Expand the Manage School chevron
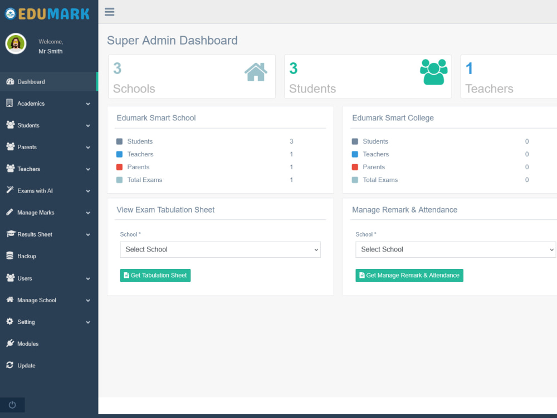This screenshot has height=418, width=557. (x=88, y=301)
